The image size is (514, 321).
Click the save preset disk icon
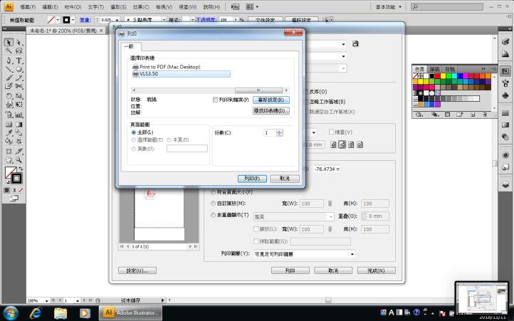[x=355, y=43]
